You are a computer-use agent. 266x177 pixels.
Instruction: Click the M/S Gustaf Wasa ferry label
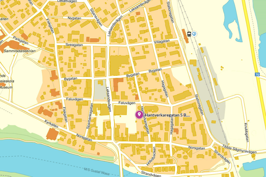click(x=97, y=171)
